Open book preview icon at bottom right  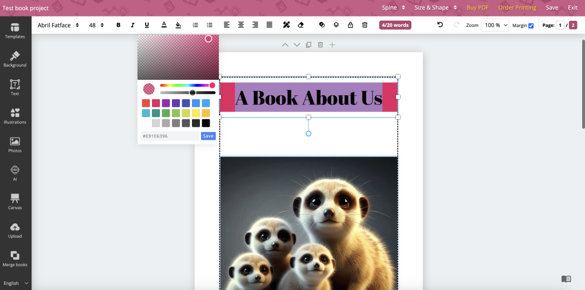(566, 279)
